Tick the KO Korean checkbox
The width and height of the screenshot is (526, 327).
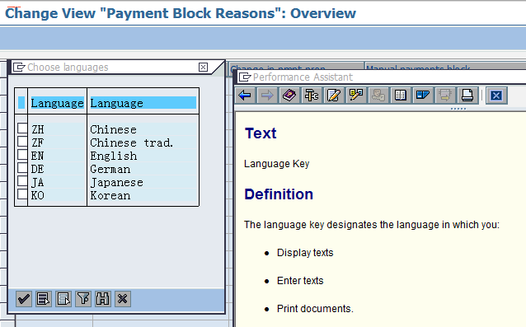pyautogui.click(x=22, y=194)
